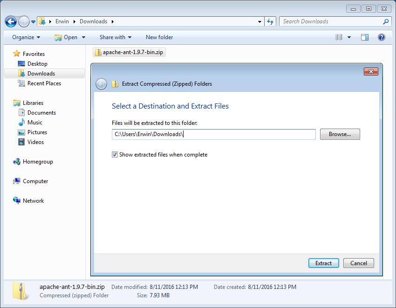The width and height of the screenshot is (396, 308).
Task: Expand the arrow after Downloads in breadcrumb
Action: [x=113, y=22]
